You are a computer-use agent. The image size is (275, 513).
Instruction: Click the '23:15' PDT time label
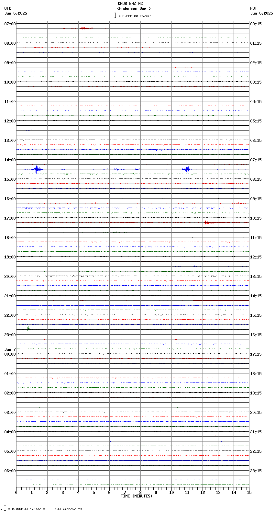coord(256,471)
